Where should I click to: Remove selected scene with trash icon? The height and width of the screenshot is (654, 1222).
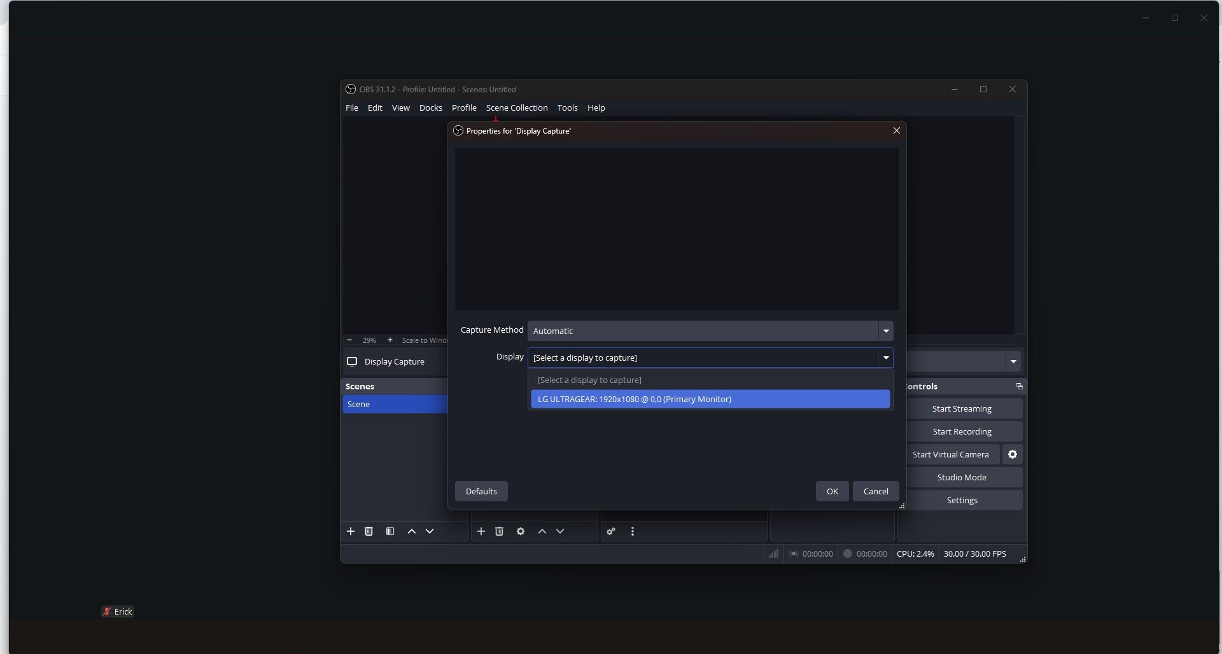[369, 531]
